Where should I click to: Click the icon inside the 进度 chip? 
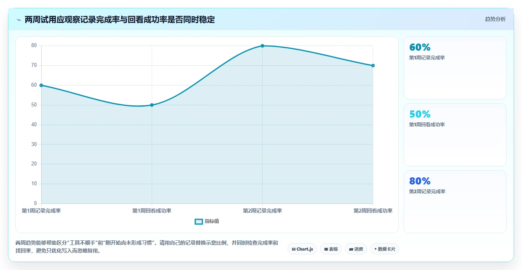[351, 249]
